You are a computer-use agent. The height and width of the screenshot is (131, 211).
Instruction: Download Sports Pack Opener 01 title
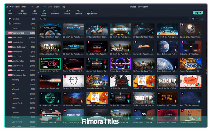[199, 67]
